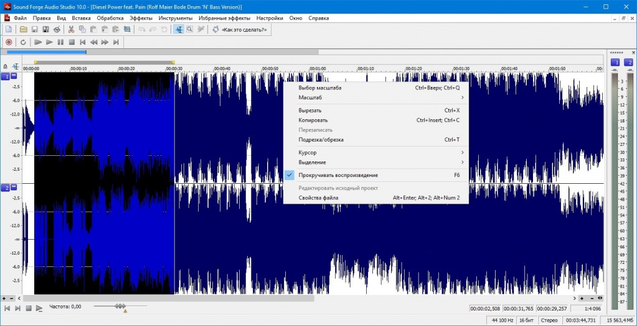637x326 pixels.
Task: Open the Правка menu
Action: point(42,18)
